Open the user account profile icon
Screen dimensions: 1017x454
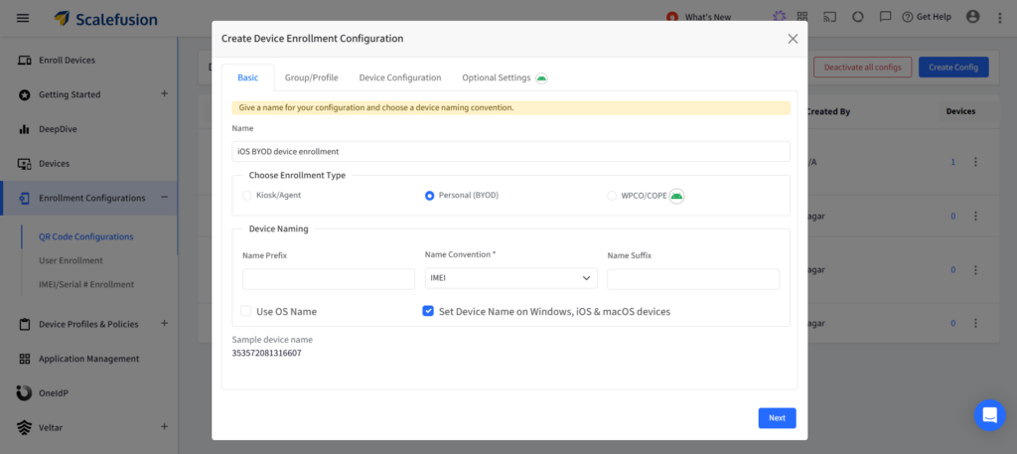pyautogui.click(x=972, y=17)
